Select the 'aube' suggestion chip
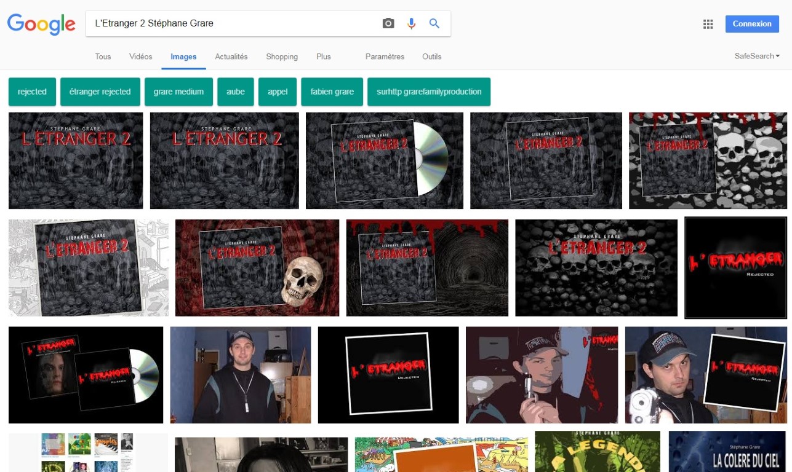 coord(236,92)
